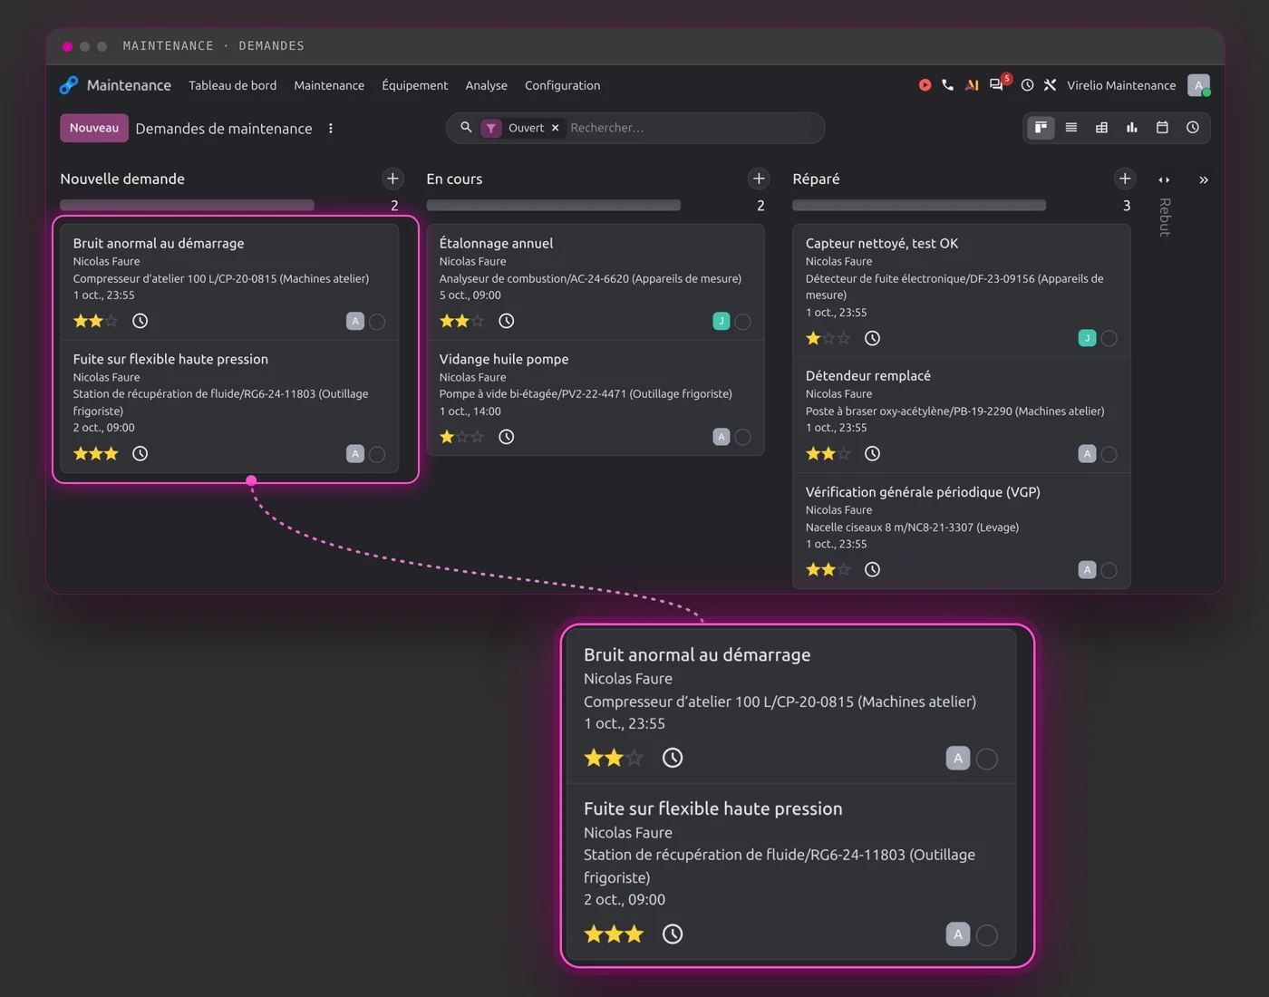Switch to Kanban view icon
The width and height of the screenshot is (1269, 997).
point(1041,128)
